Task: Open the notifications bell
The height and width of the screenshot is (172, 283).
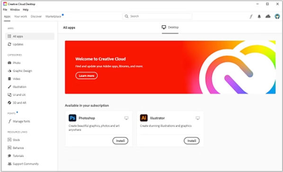Action: 259,17
